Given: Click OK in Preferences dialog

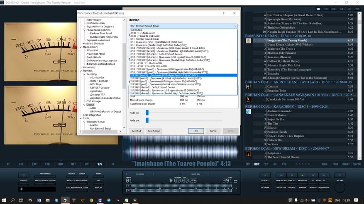Looking at the screenshot, I should point(196,131).
